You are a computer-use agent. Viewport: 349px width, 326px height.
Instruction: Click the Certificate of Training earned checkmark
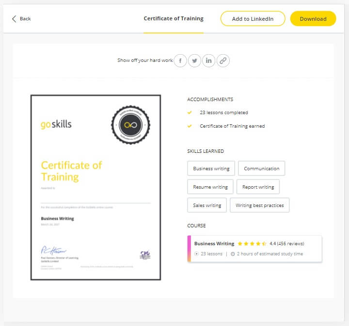190,126
